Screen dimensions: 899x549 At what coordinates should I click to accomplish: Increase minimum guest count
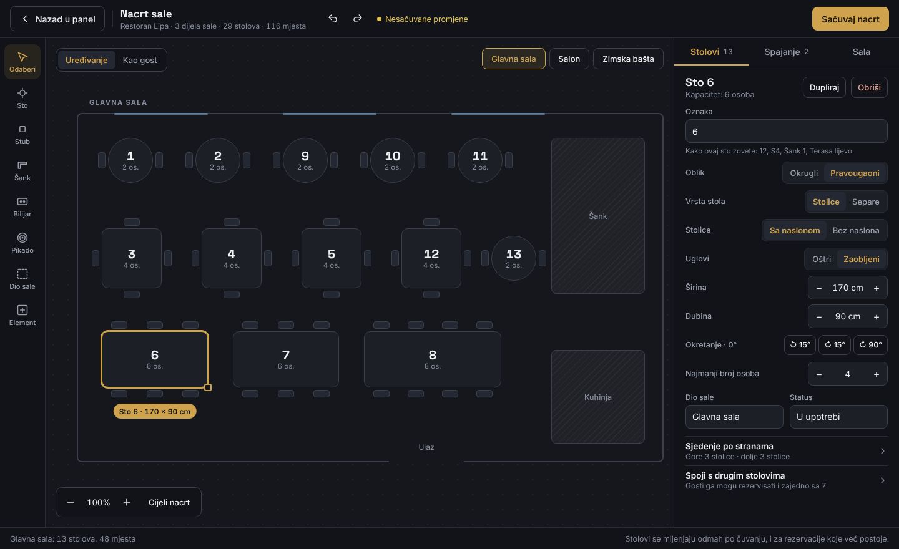coord(877,374)
